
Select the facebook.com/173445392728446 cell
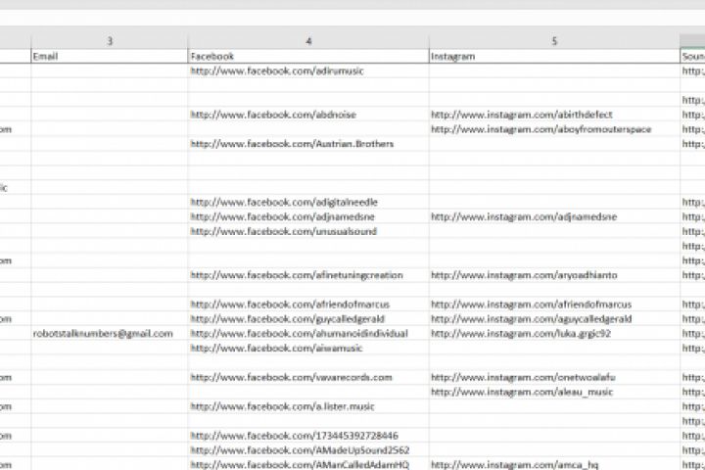(308, 436)
